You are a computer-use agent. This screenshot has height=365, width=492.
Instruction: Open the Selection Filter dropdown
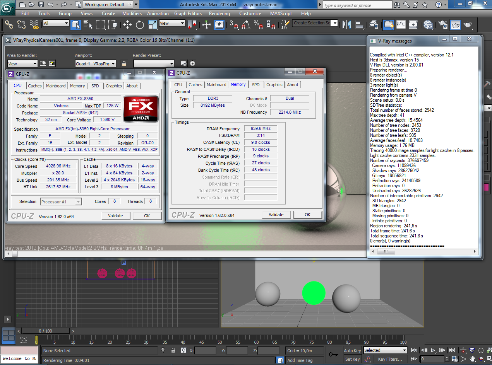tap(56, 23)
